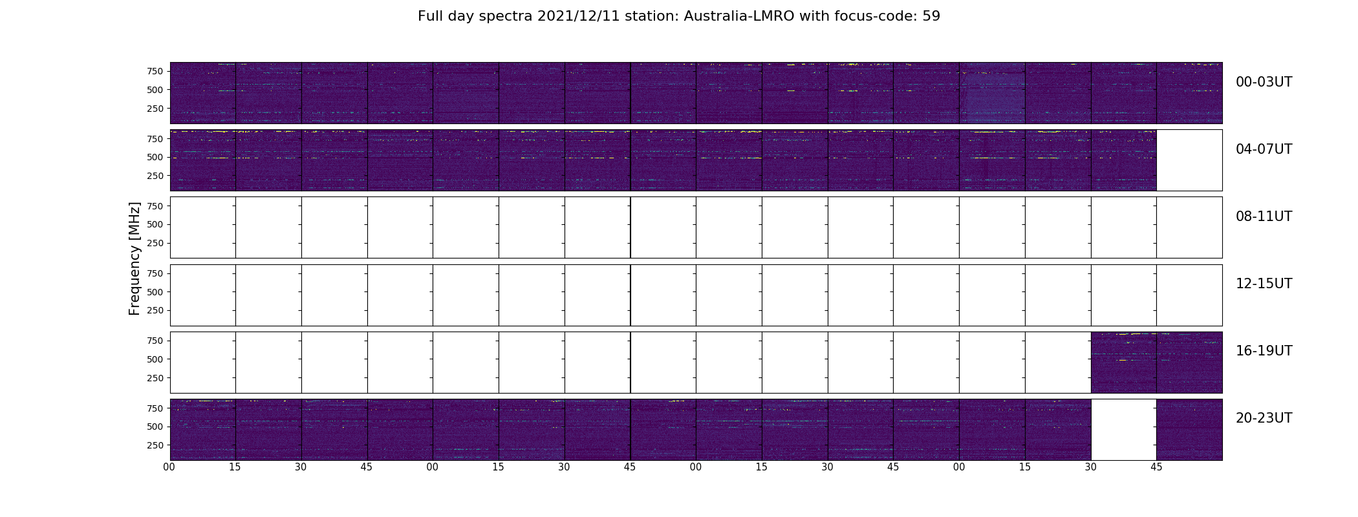Viewport: 1358px width, 517px height.
Task: Click the 750 tick of the 08-11UT row
Action: point(155,206)
